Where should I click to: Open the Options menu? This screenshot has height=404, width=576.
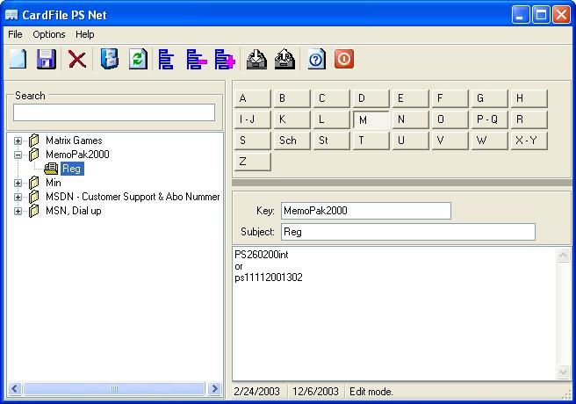coord(49,34)
